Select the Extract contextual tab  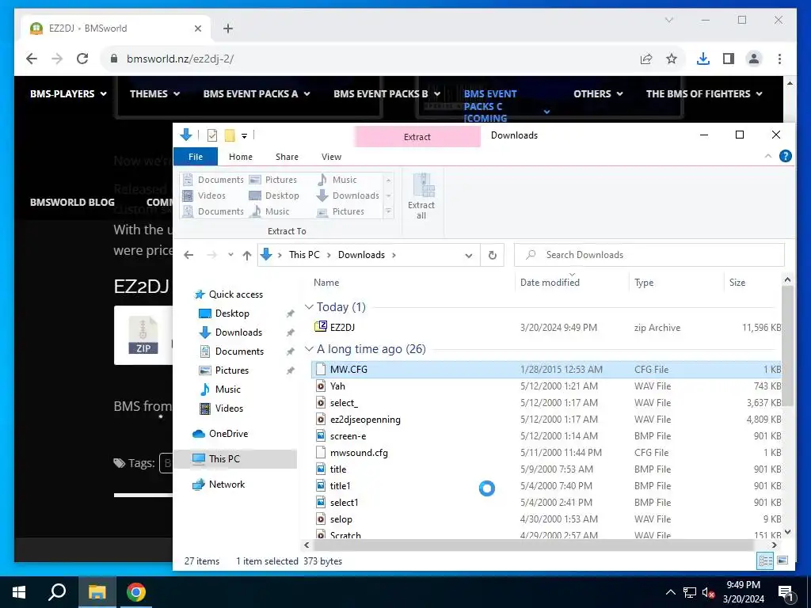click(417, 137)
